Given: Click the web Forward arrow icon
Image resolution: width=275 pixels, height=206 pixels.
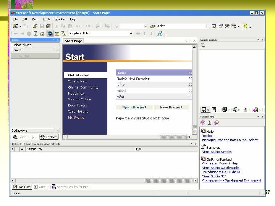Looking at the screenshot, I should pyautogui.click(x=22, y=34).
